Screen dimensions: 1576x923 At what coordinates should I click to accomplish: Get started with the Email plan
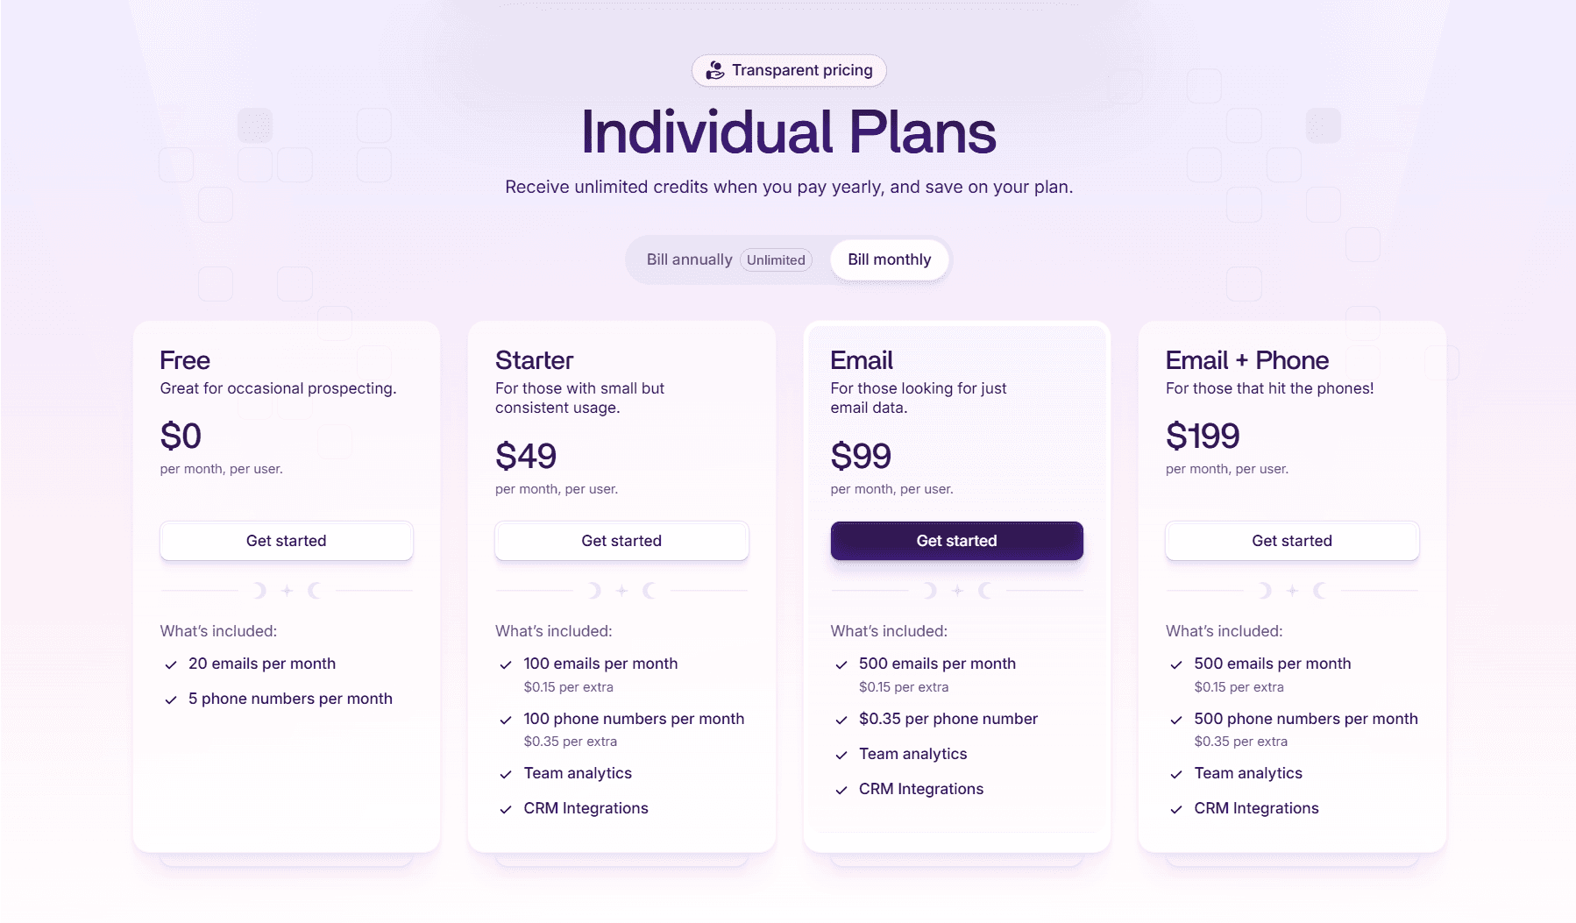956,541
